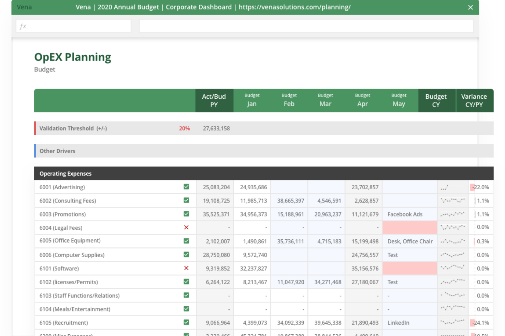Select the Budget Feb column header
This screenshot has height=336, width=505.
coord(289,100)
